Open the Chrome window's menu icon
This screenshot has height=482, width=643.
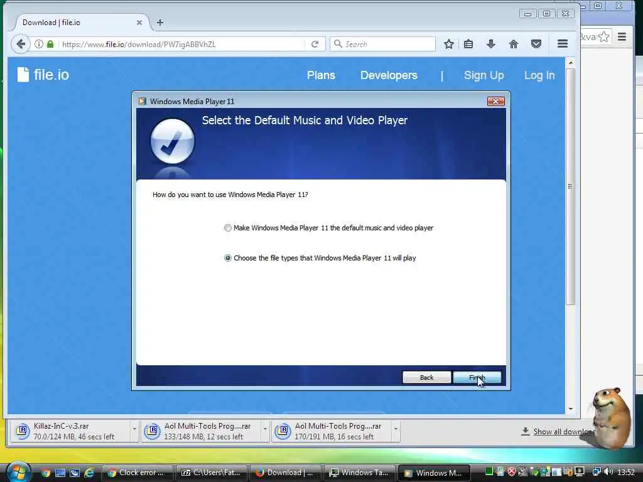(622, 37)
